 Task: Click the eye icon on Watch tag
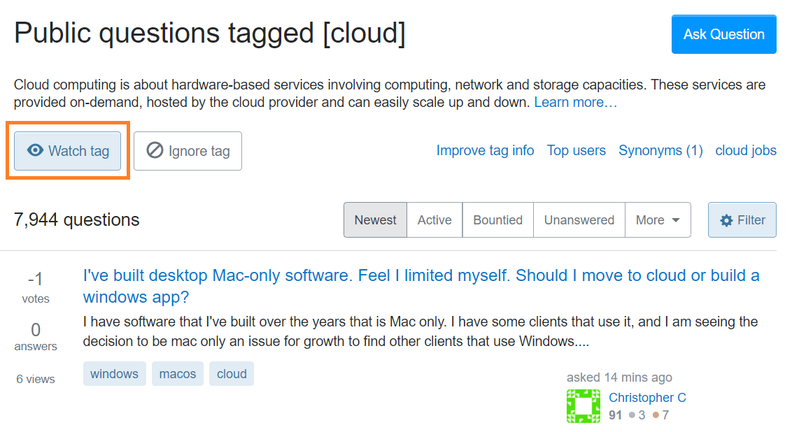pos(35,151)
